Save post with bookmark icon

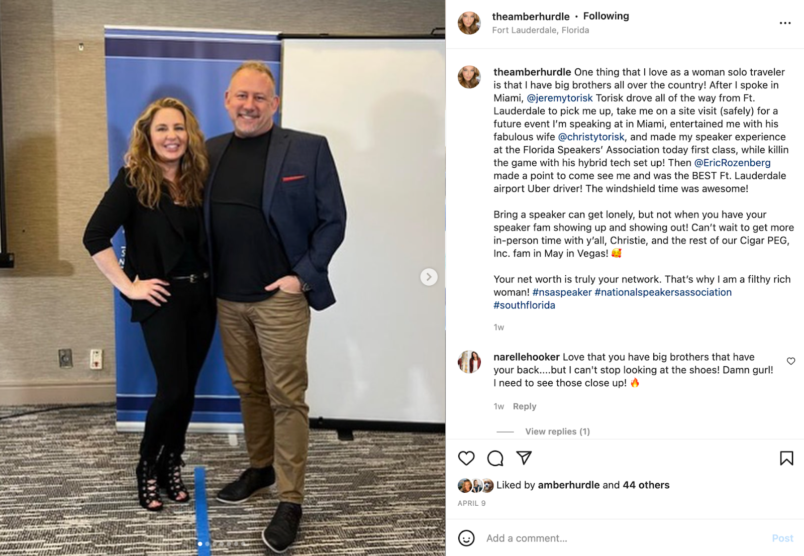pyautogui.click(x=786, y=458)
